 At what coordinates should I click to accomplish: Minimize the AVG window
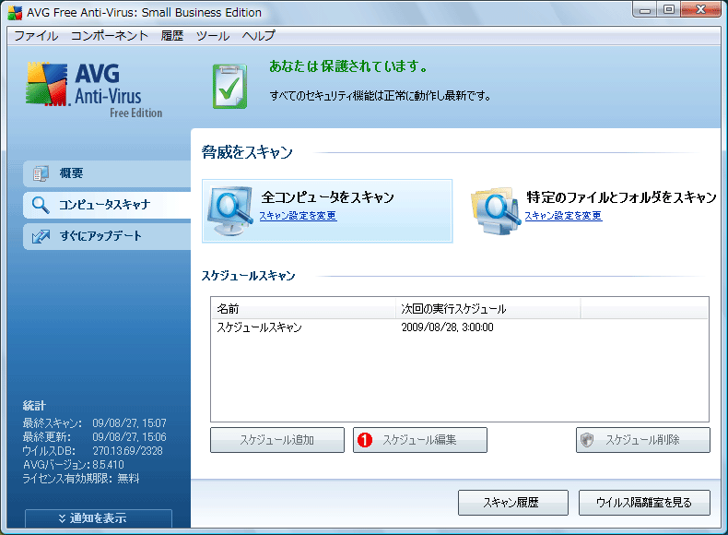(645, 10)
